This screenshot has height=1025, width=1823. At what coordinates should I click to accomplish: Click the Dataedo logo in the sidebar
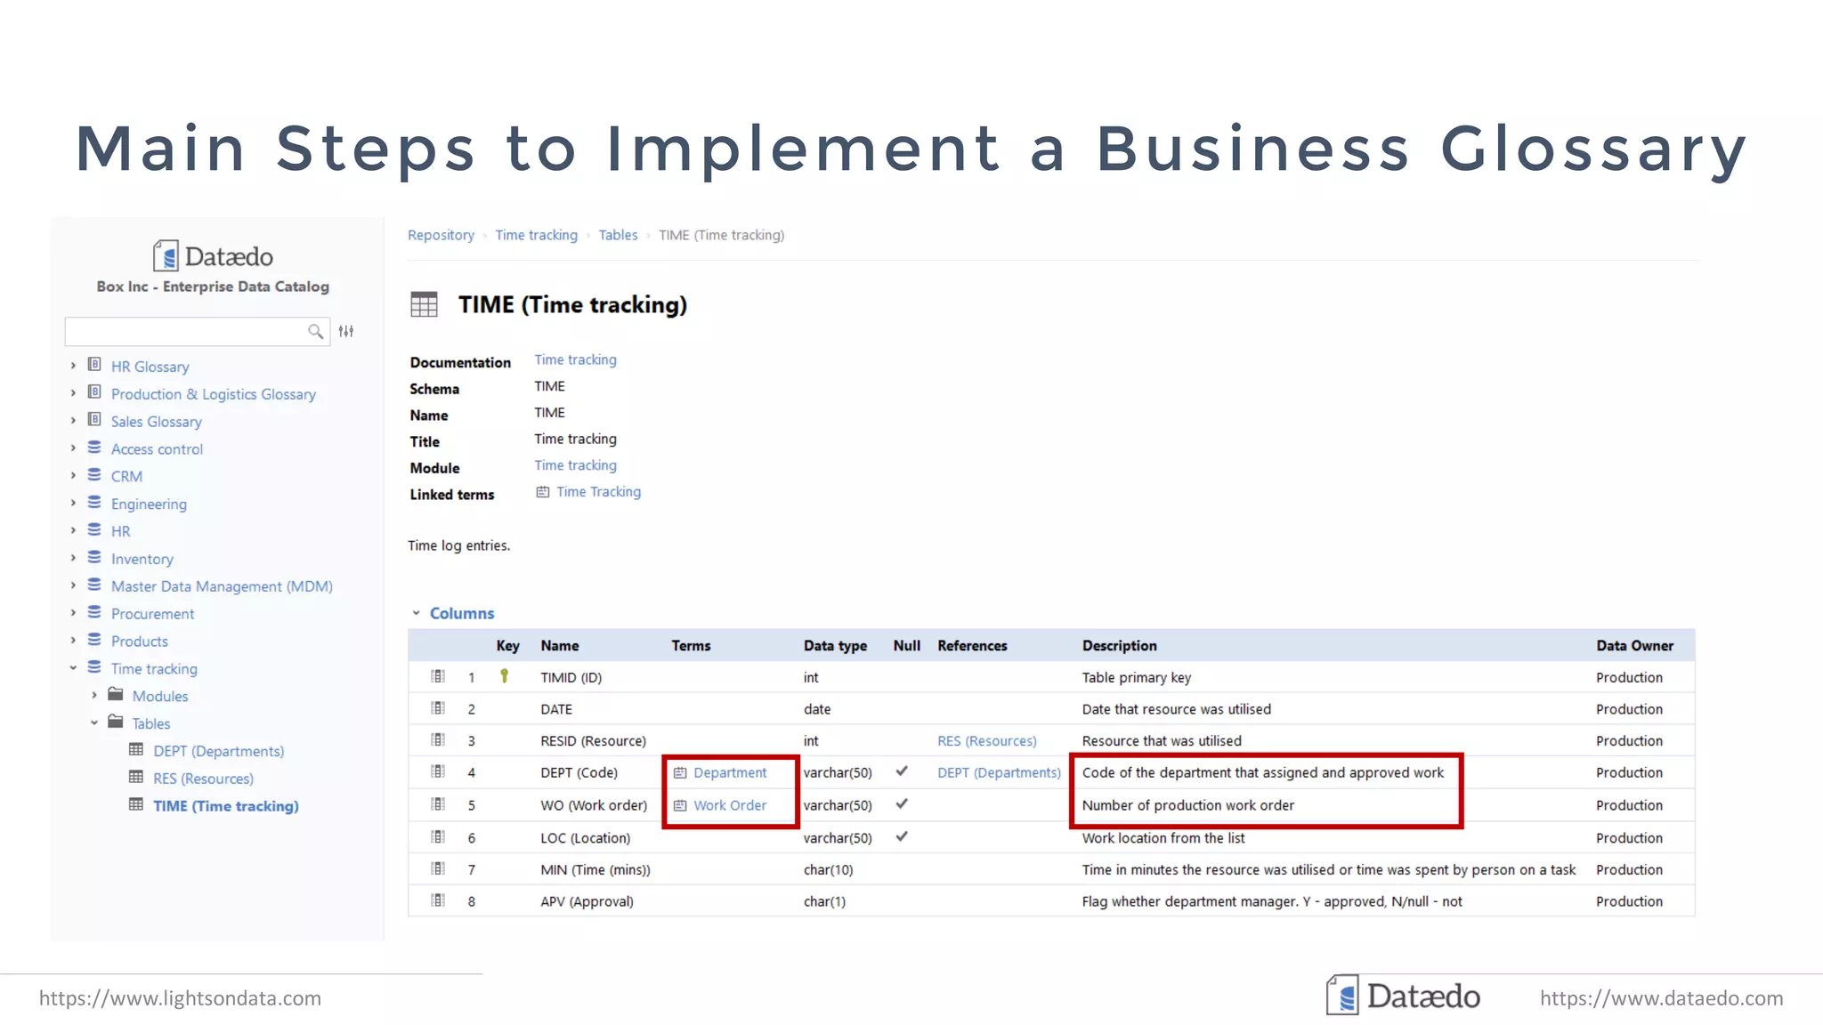pos(213,256)
